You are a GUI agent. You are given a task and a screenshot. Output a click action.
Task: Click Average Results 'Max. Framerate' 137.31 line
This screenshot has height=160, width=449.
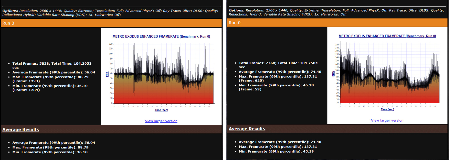[x=278, y=147]
